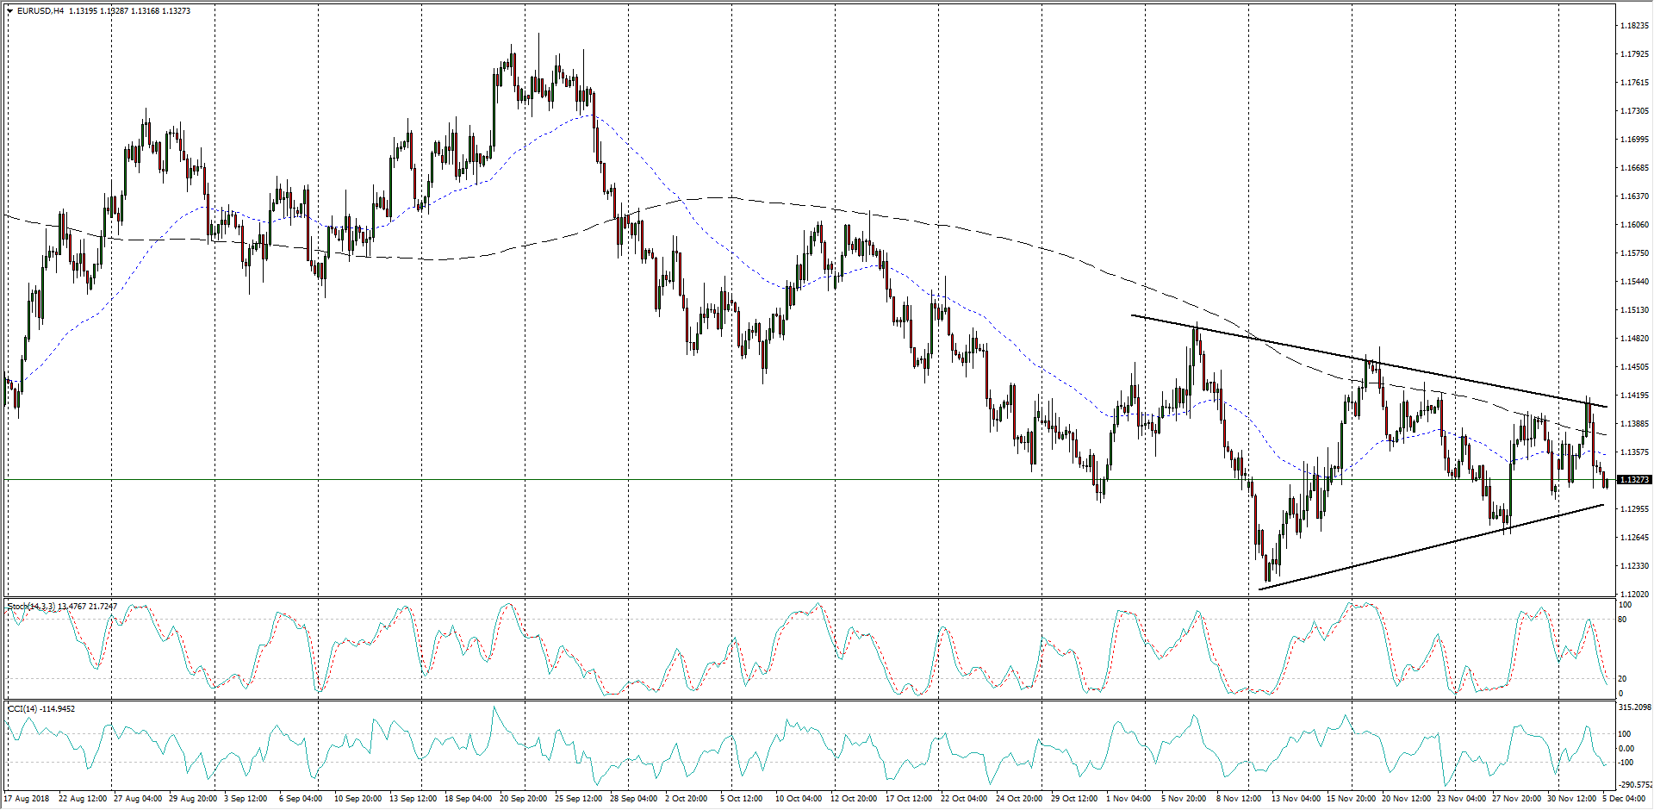Select the lower ascending black trendline
This screenshot has width=1654, height=810.
pos(1430,545)
